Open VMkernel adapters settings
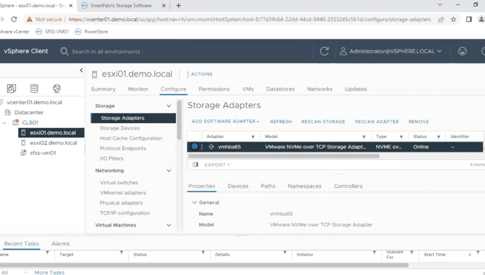This screenshot has width=485, height=275. pyautogui.click(x=123, y=193)
